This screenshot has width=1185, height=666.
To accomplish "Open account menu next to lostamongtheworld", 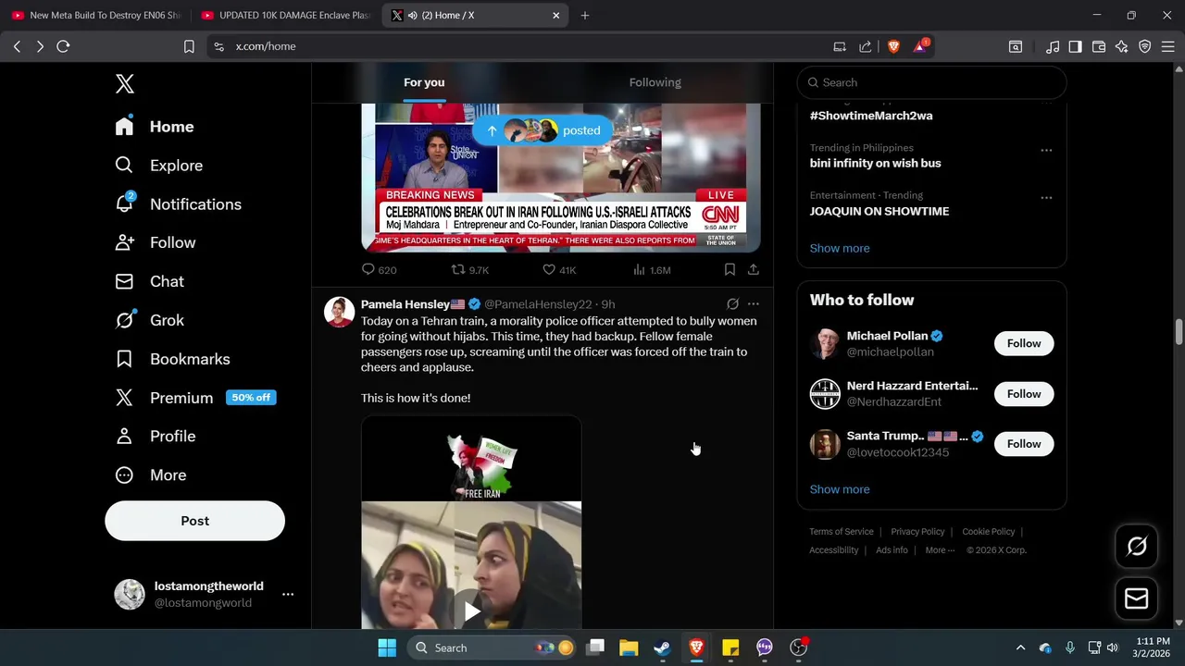I will tap(288, 594).
